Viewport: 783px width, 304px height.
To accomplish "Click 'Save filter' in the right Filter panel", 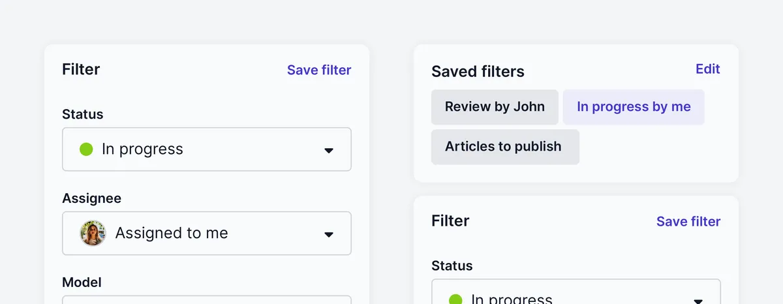I will 688,221.
